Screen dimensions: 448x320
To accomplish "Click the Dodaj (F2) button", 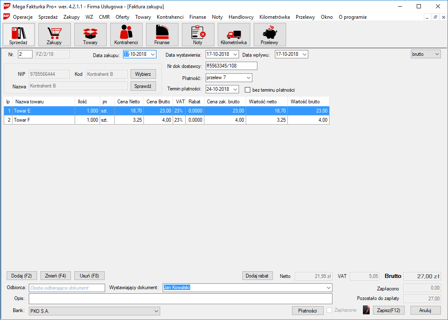I will coord(22,276).
